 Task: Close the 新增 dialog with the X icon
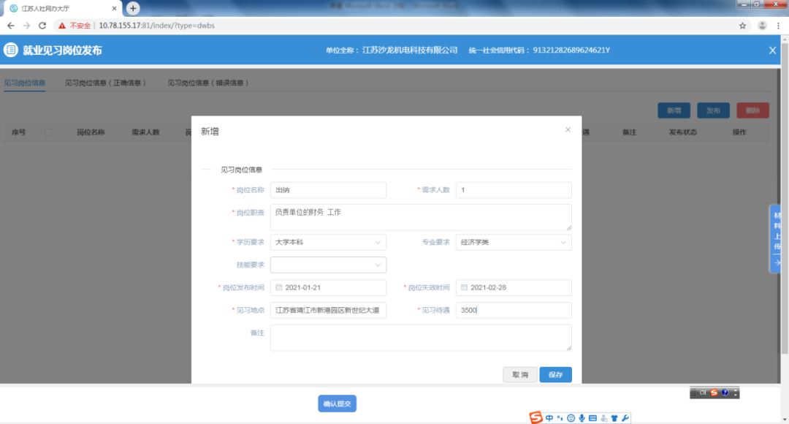pos(568,130)
